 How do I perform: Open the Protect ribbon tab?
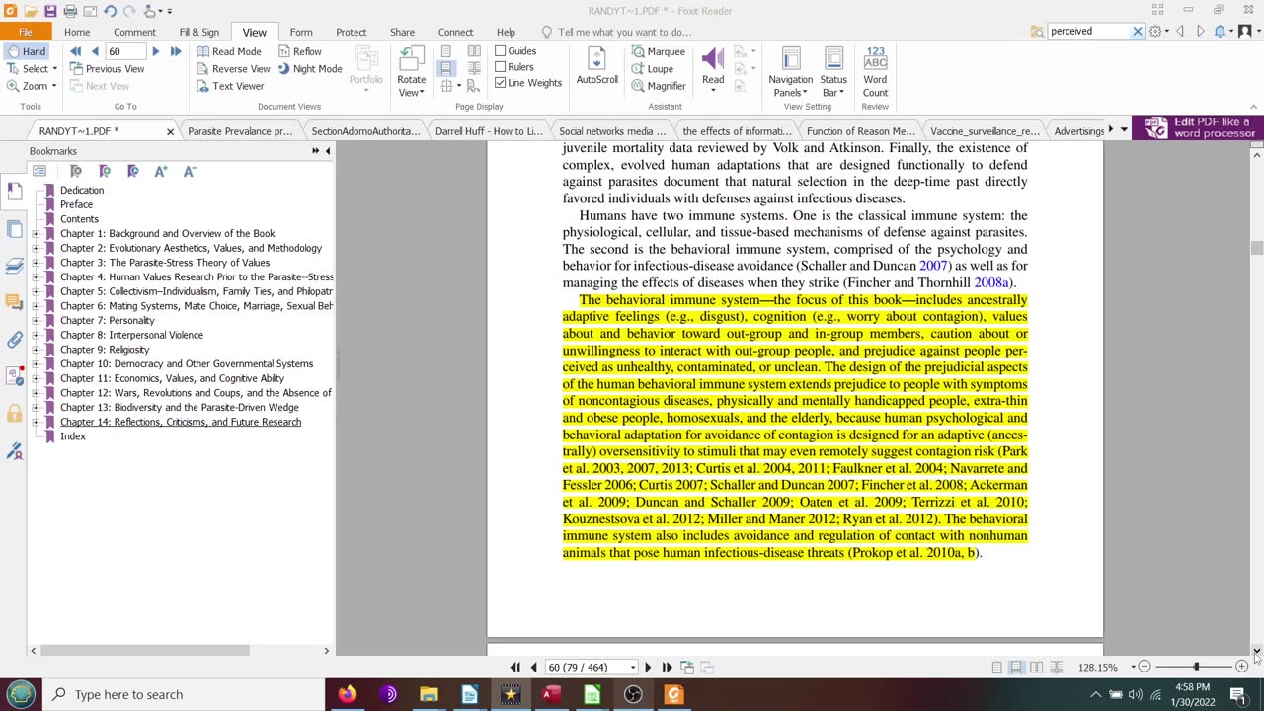(x=351, y=32)
